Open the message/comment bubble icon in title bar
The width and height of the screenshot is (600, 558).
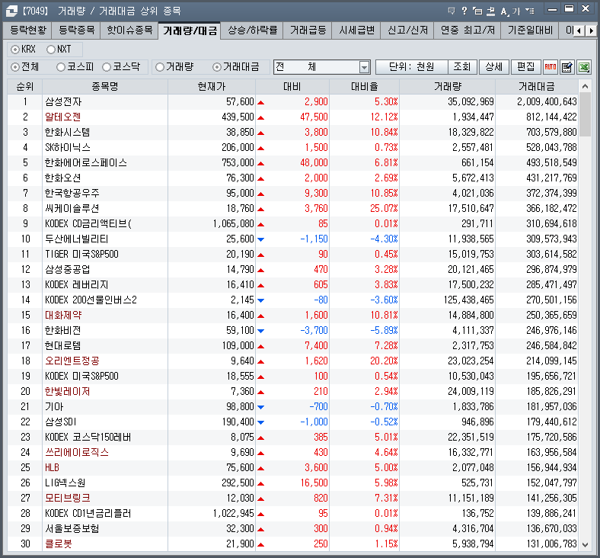[x=452, y=11]
